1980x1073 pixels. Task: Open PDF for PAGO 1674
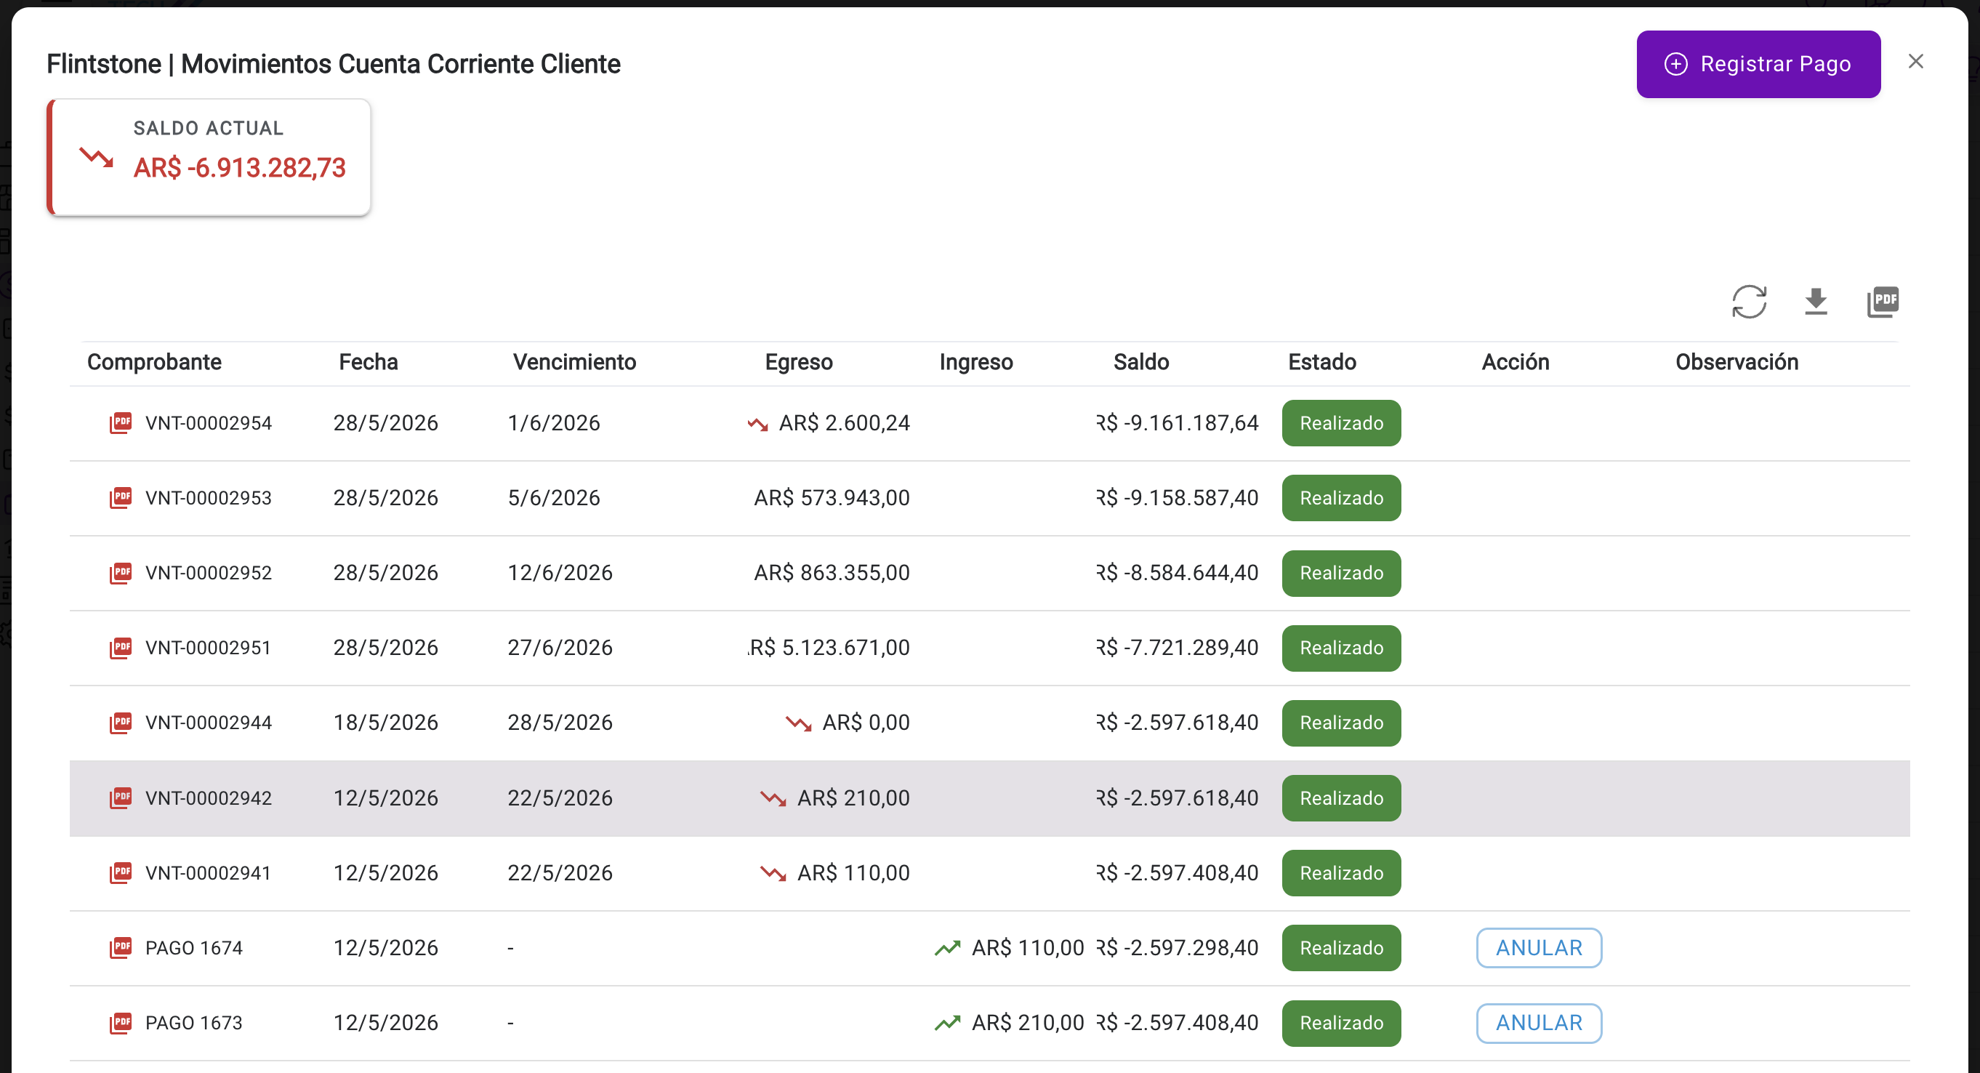[x=121, y=948]
